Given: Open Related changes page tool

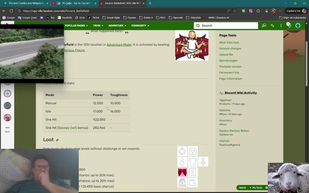Looking at the screenshot, I should click(230, 49).
